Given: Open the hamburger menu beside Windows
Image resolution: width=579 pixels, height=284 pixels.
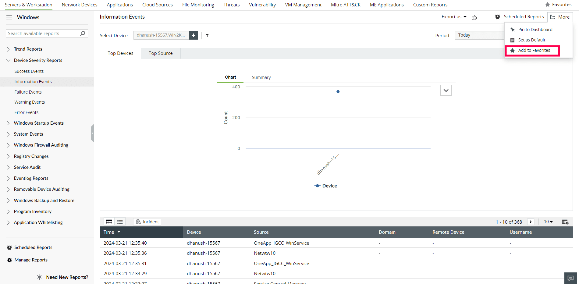Looking at the screenshot, I should coord(9,17).
